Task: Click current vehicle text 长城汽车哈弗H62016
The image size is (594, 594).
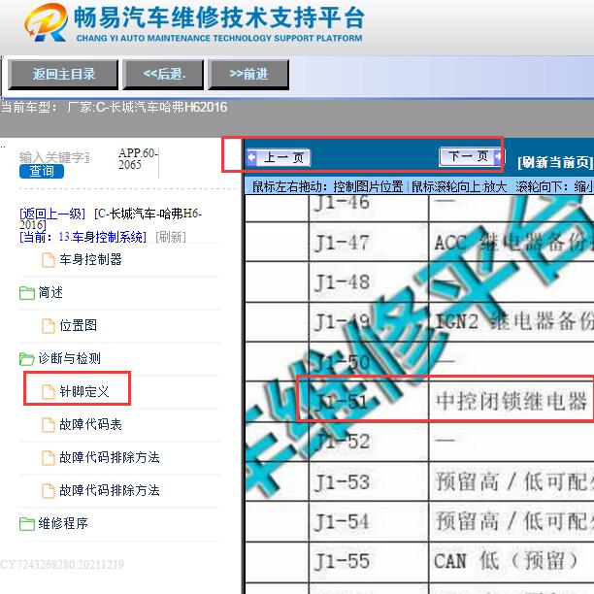Action: tap(168, 107)
